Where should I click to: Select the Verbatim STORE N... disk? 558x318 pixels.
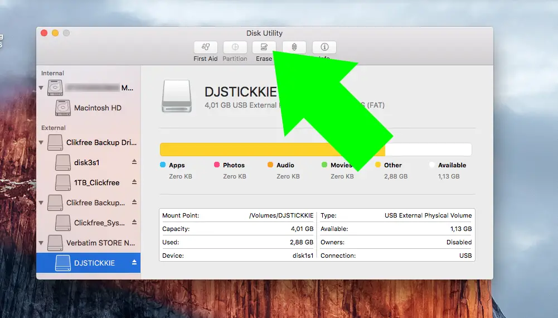pyautogui.click(x=88, y=243)
